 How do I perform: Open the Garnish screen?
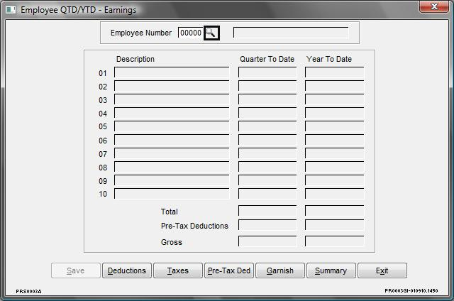280,270
